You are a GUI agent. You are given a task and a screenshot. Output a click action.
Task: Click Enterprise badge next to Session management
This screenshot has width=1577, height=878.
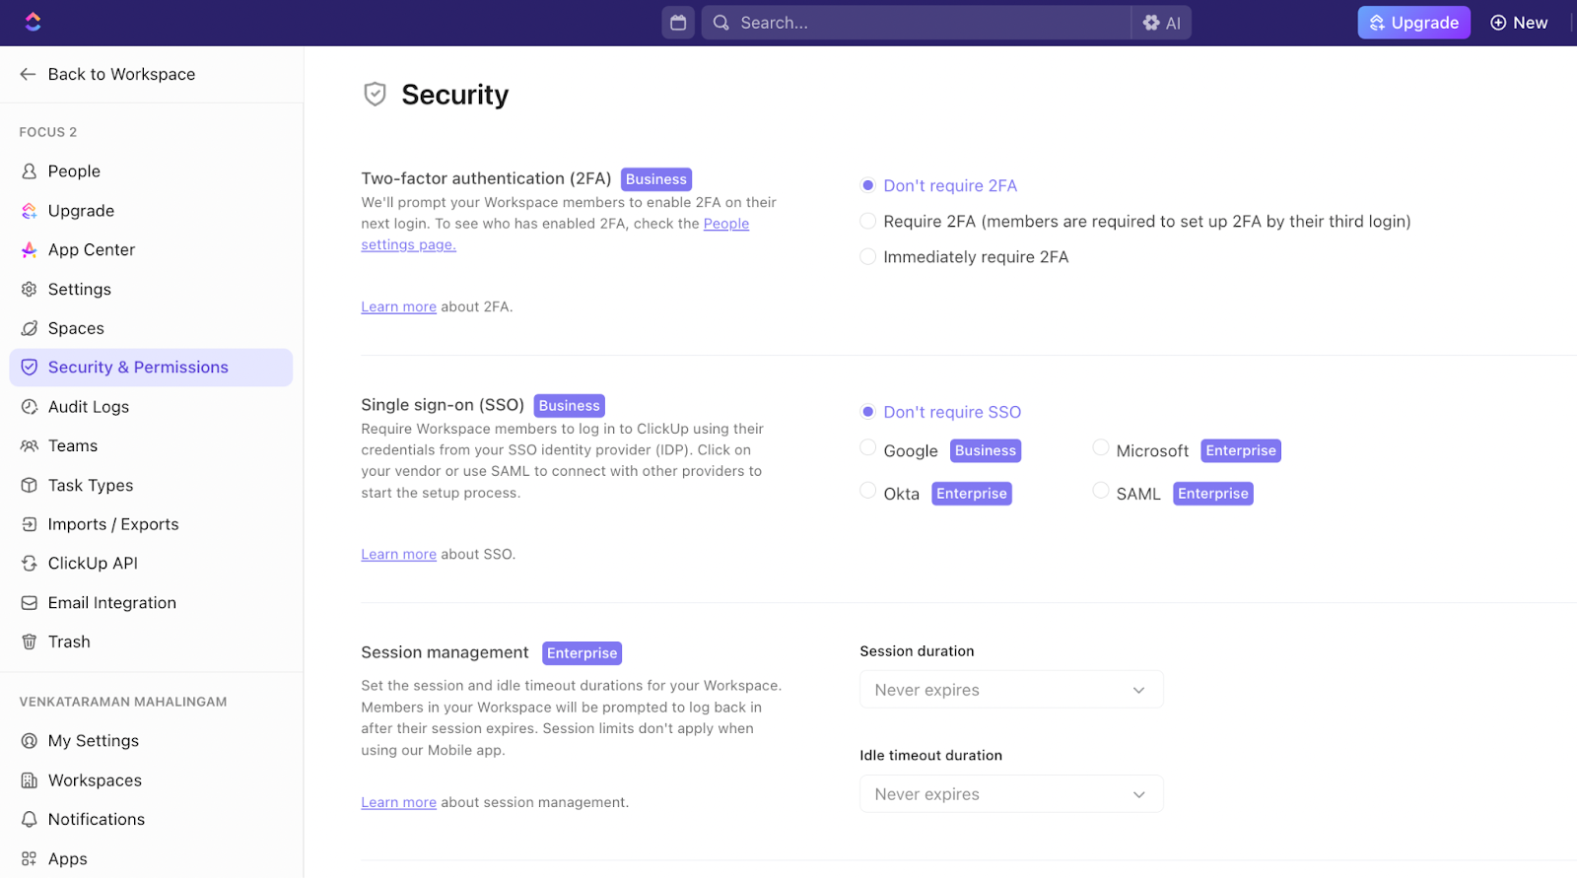582,653
